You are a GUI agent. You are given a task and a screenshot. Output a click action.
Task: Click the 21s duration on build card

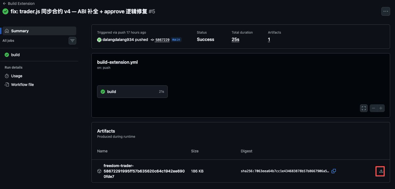[x=161, y=92]
